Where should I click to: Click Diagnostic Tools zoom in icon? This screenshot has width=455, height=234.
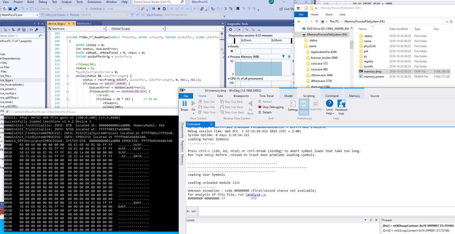tap(247, 29)
